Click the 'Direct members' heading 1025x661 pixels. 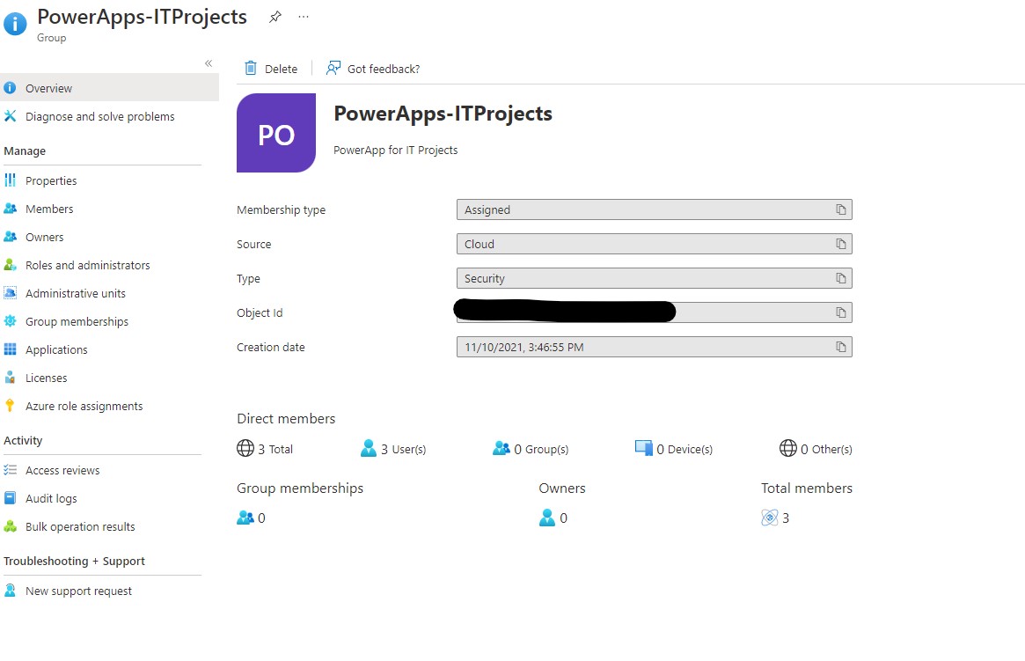[286, 418]
